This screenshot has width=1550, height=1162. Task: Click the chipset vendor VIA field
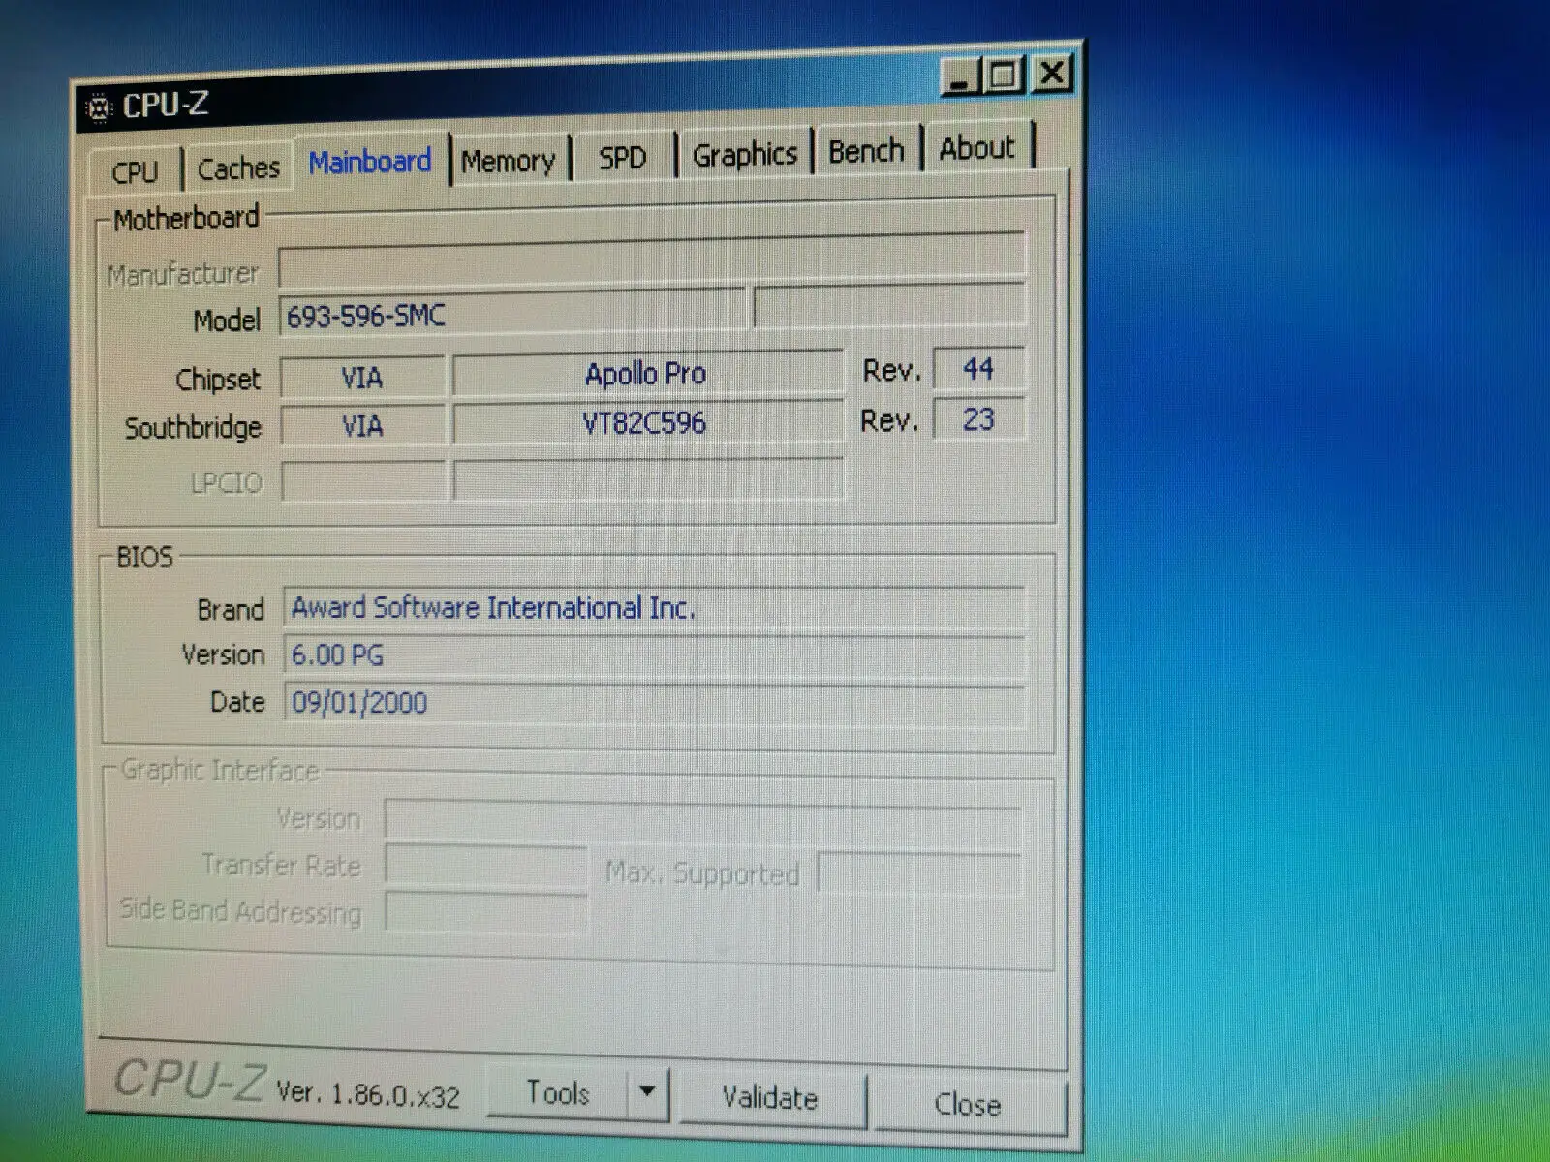pos(362,377)
